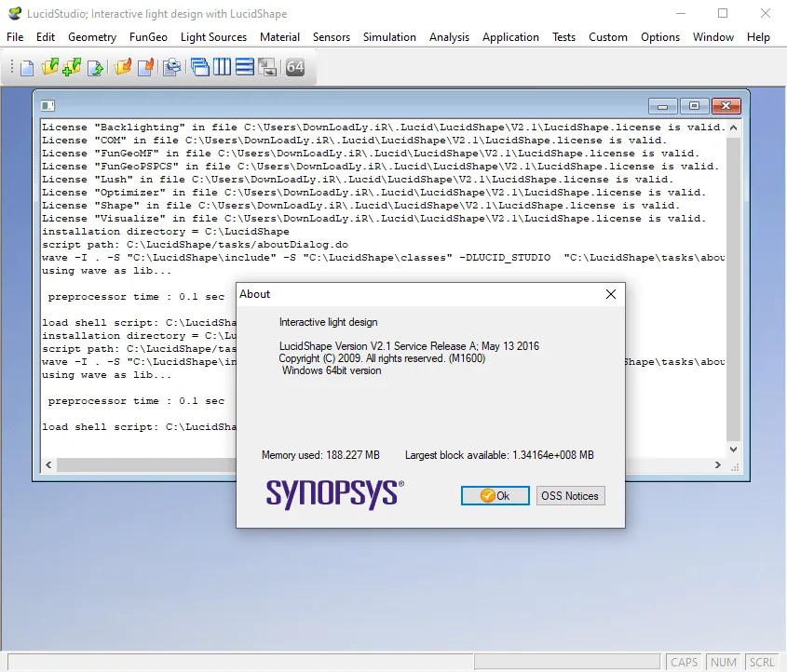The width and height of the screenshot is (787, 672).
Task: Close the About dialog with X
Action: coord(611,294)
